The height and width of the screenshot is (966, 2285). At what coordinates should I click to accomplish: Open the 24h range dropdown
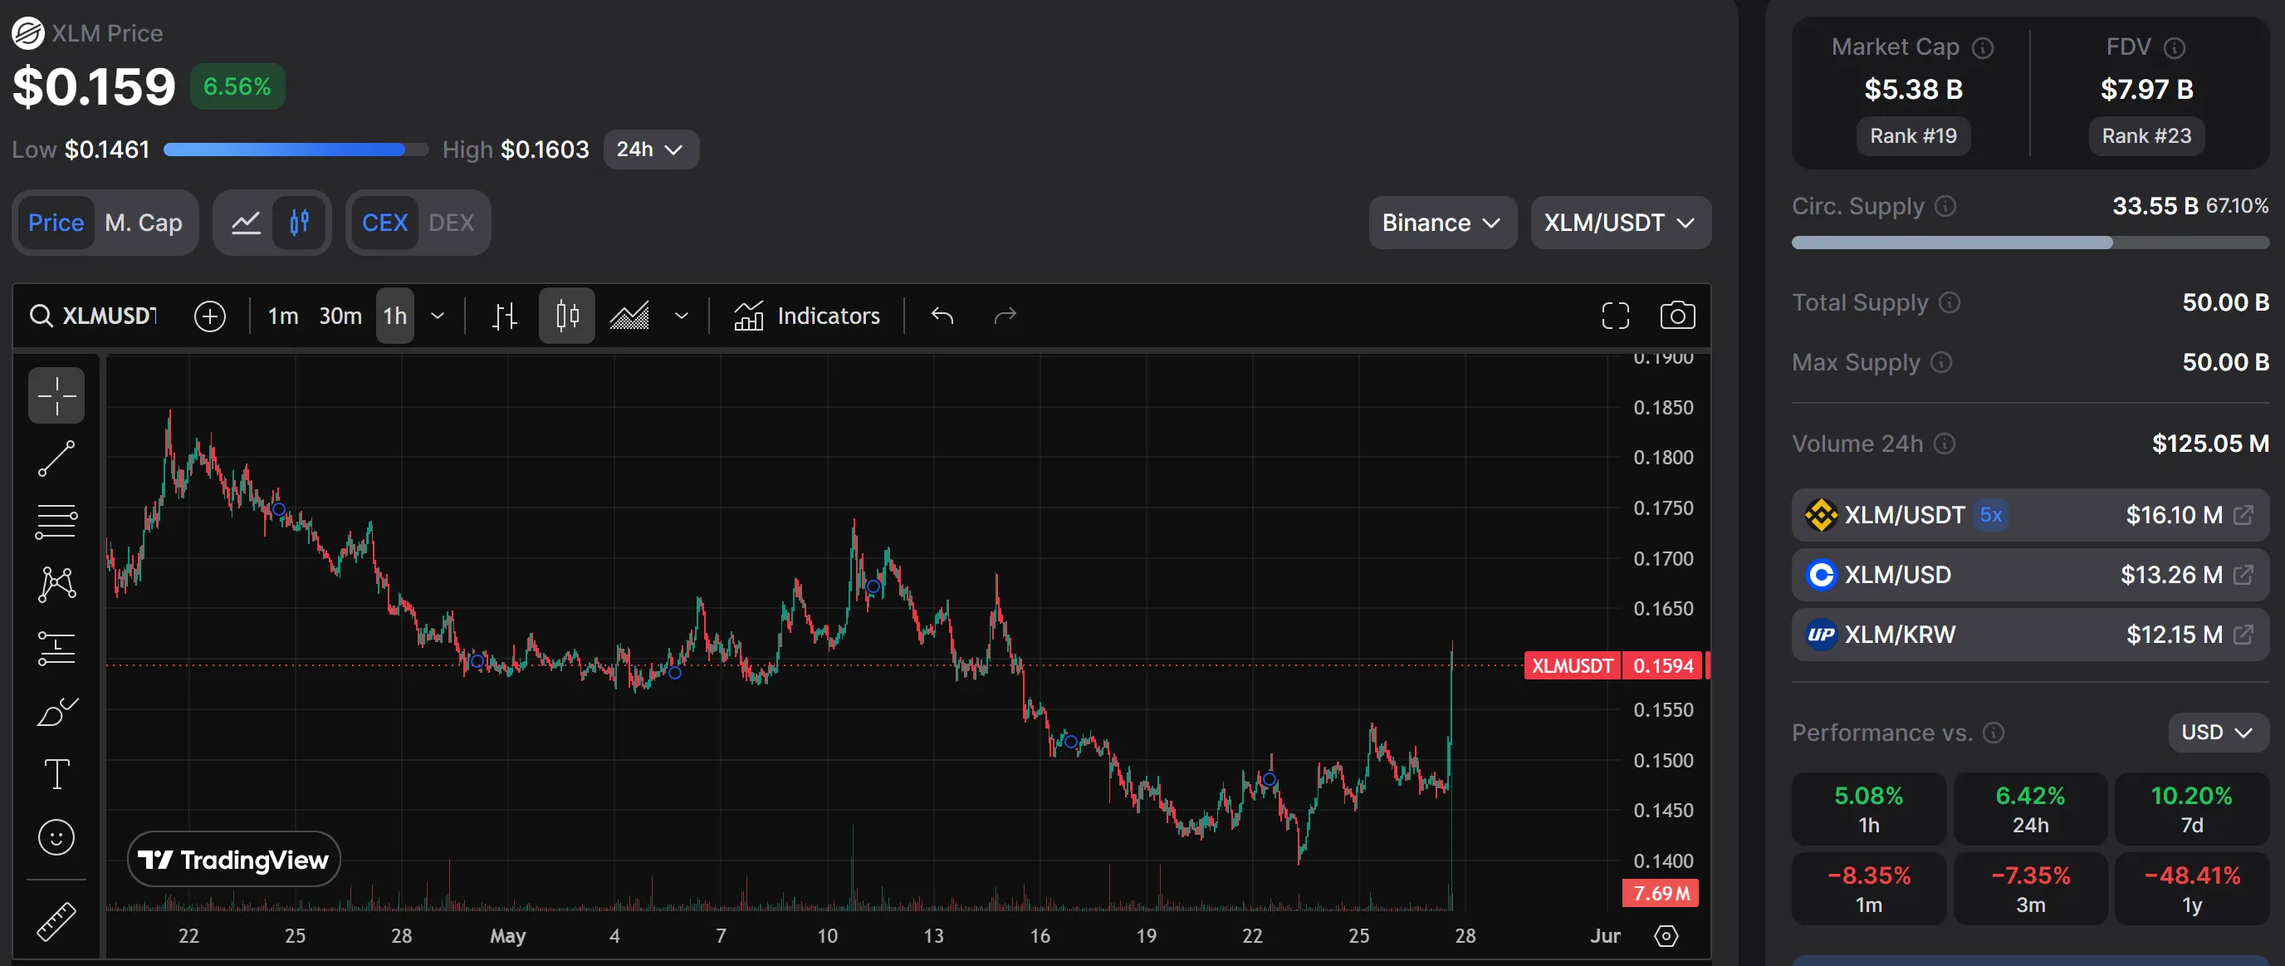tap(650, 149)
